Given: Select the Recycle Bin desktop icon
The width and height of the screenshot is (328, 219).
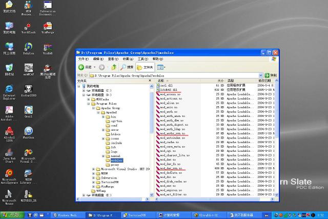Looking at the screenshot, I should [9, 70].
